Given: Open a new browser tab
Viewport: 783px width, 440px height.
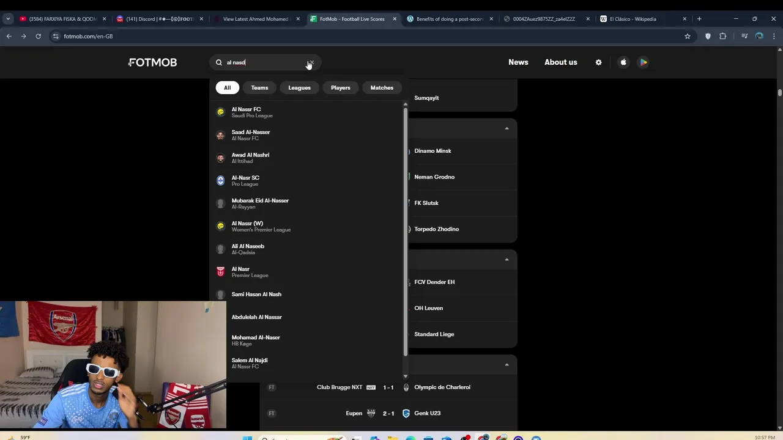Looking at the screenshot, I should [699, 19].
